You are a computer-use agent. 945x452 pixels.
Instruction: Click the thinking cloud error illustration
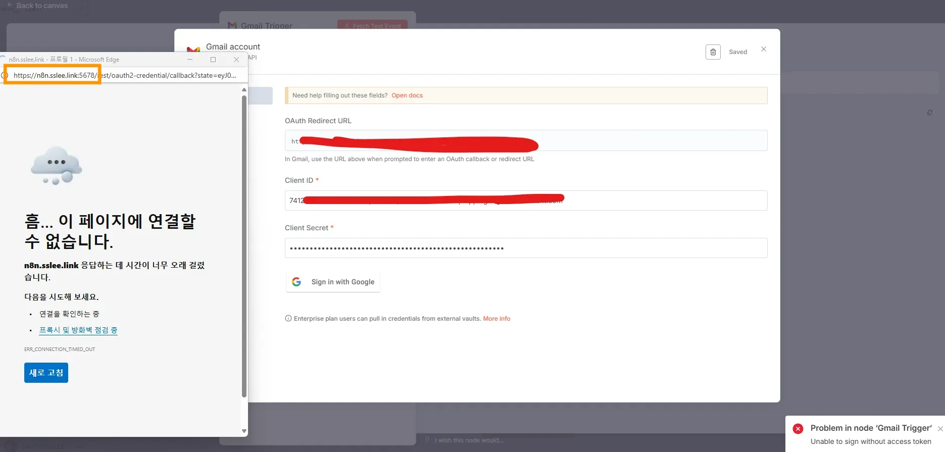[x=56, y=166]
